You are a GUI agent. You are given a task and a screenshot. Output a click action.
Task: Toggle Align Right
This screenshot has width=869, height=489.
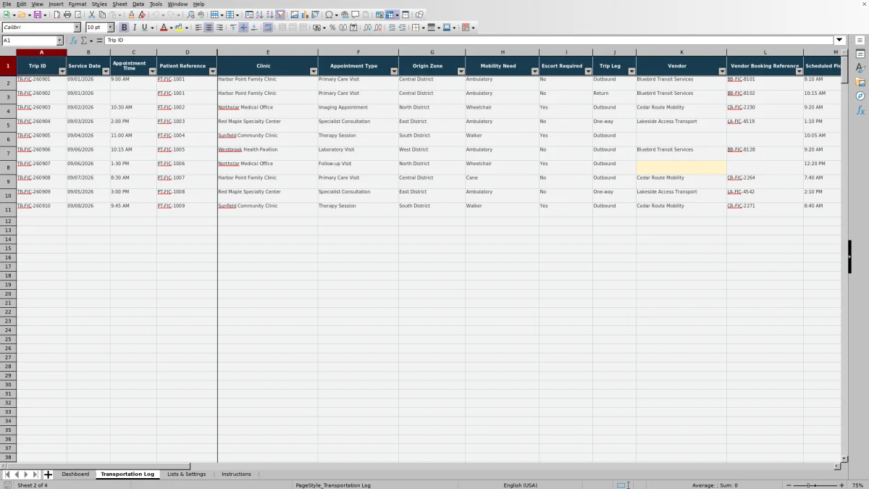tap(219, 28)
